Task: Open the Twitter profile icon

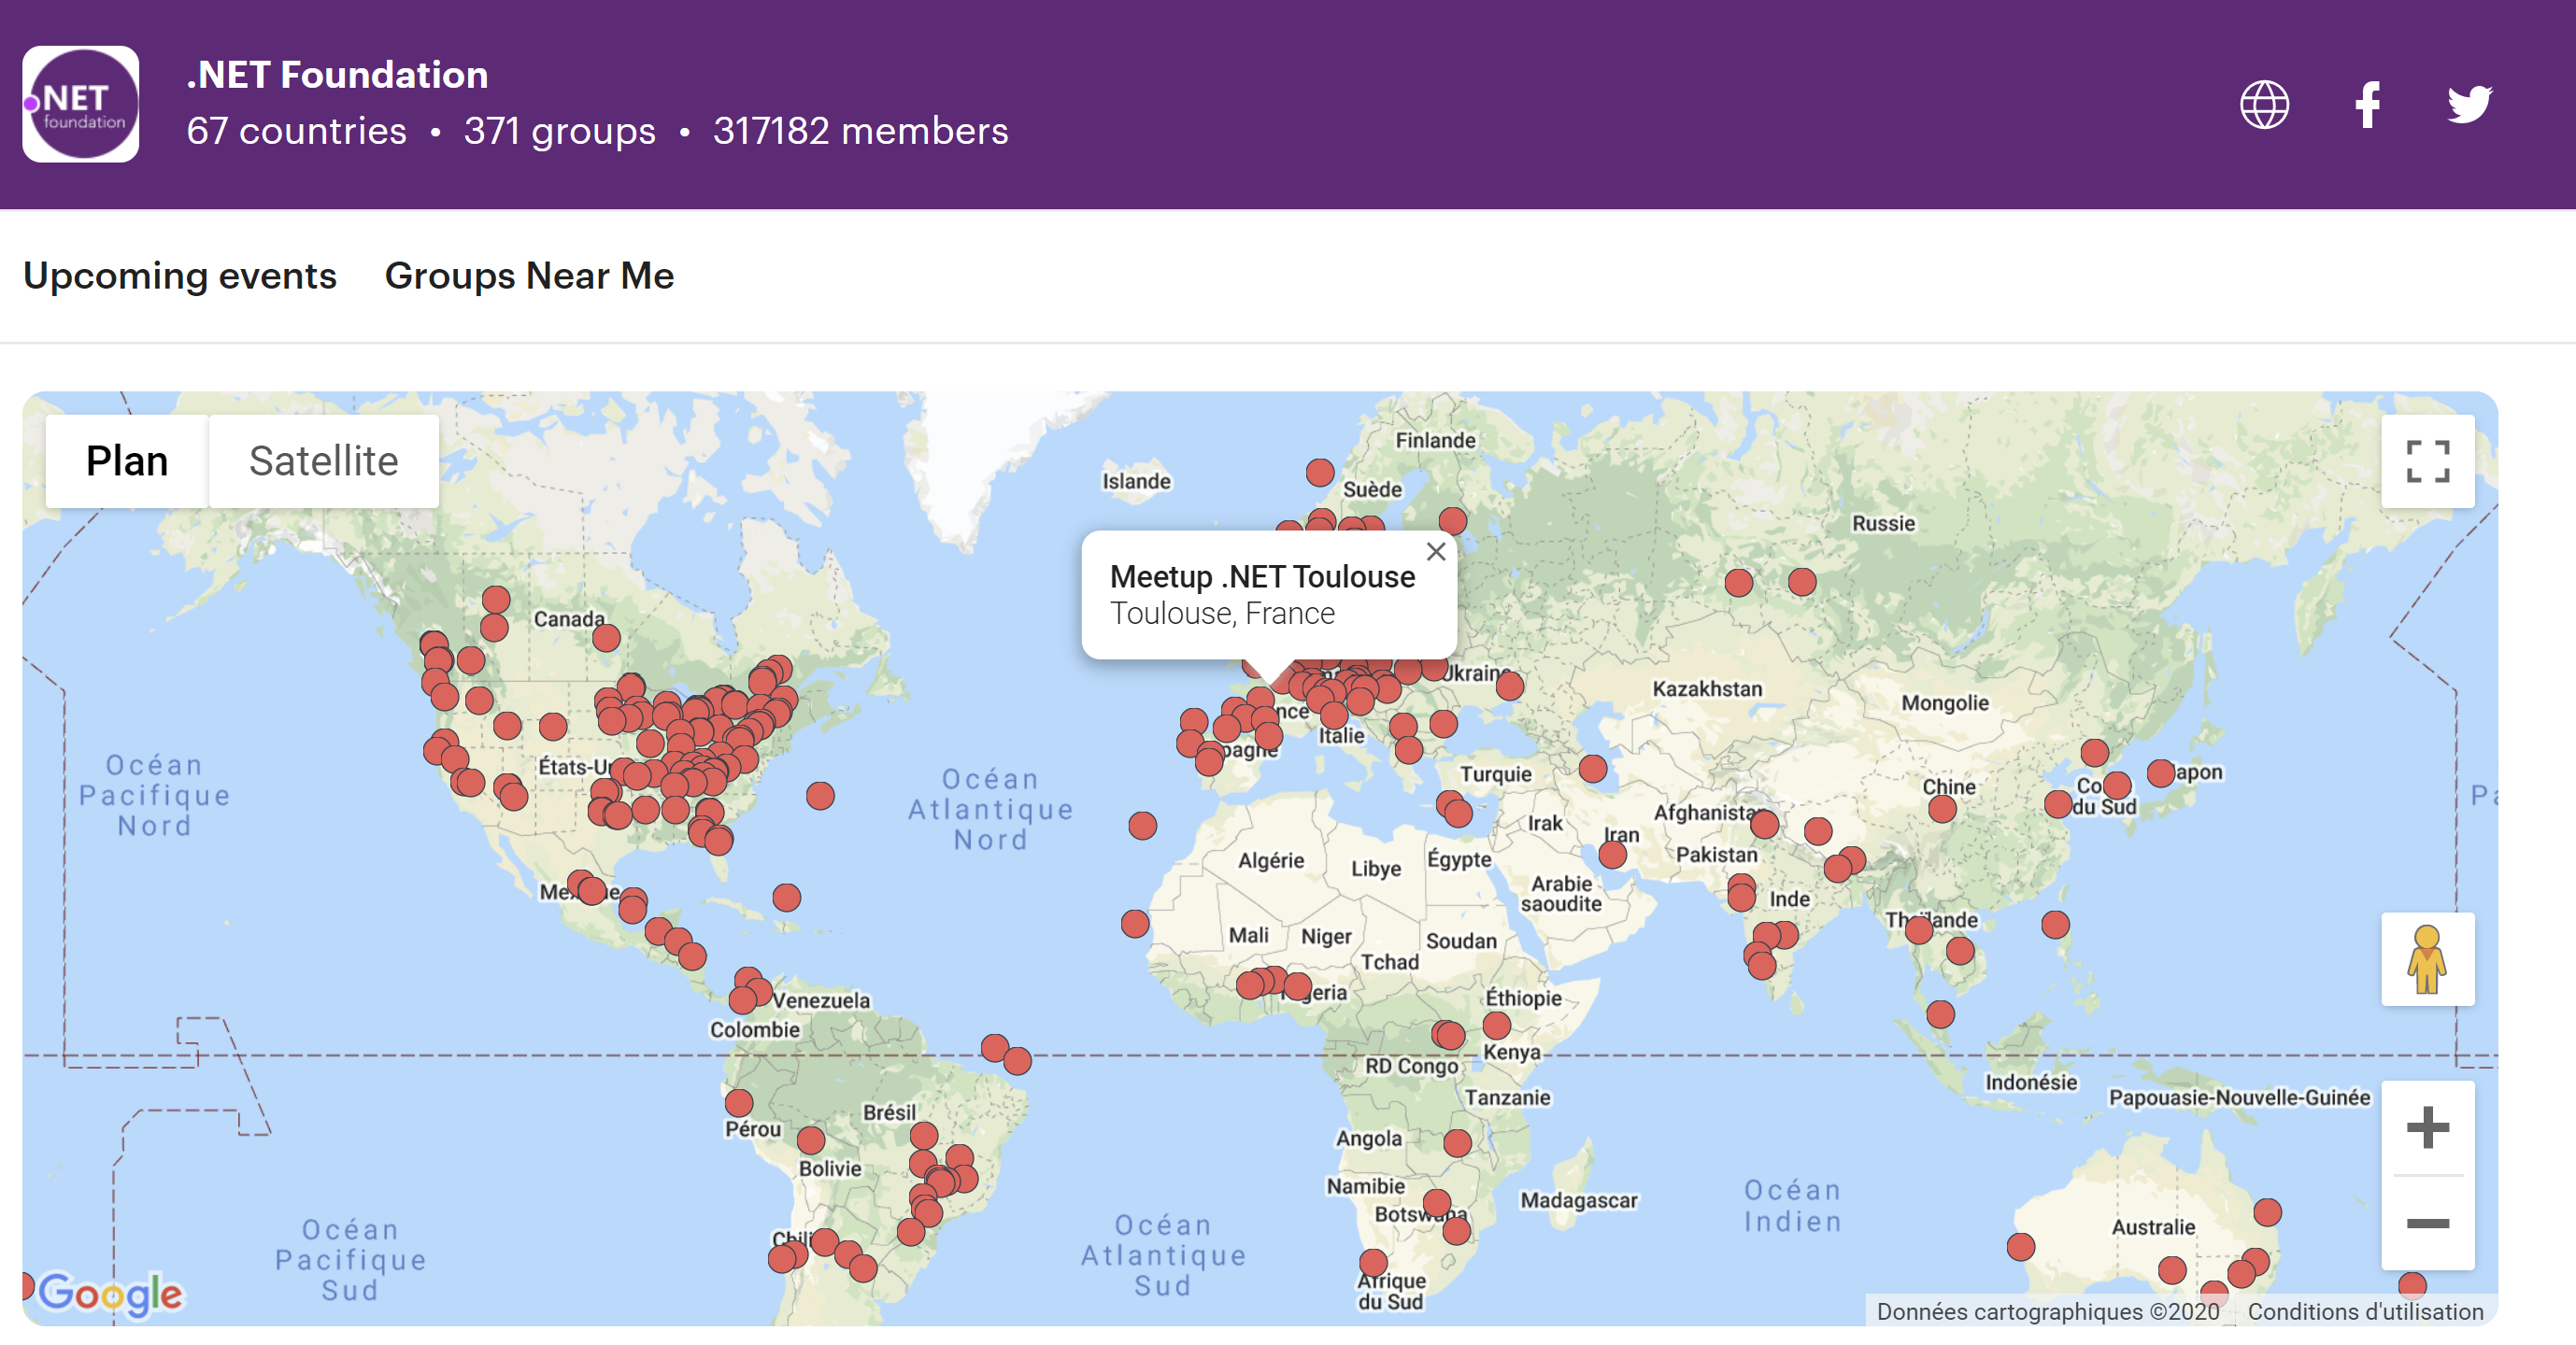Action: [x=2470, y=104]
